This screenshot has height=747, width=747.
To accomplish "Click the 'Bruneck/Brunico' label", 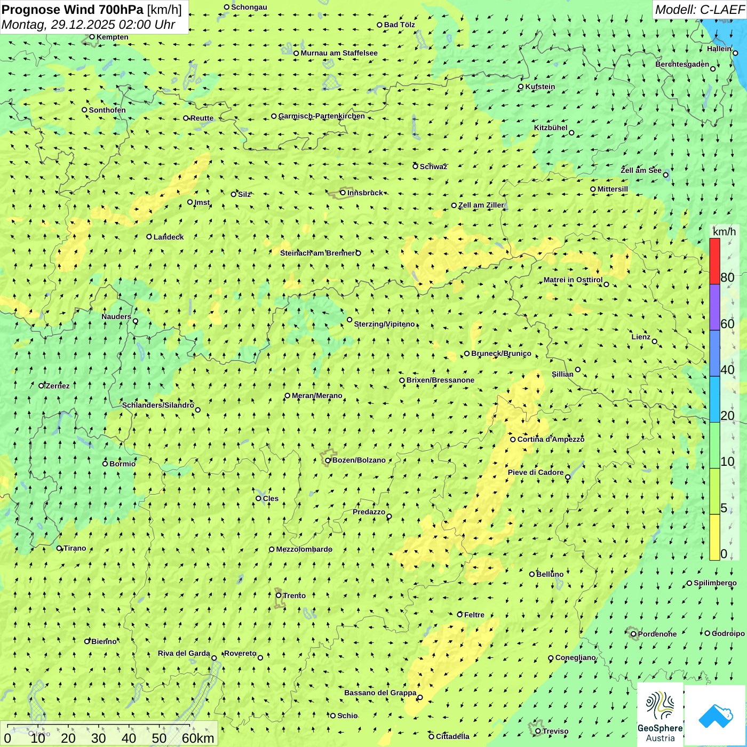I will [501, 353].
